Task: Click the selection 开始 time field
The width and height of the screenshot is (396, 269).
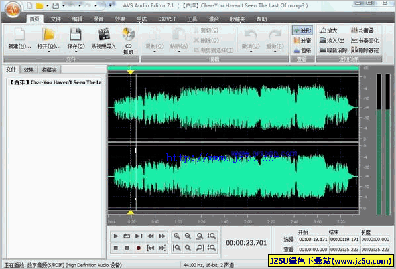Action: (x=313, y=239)
